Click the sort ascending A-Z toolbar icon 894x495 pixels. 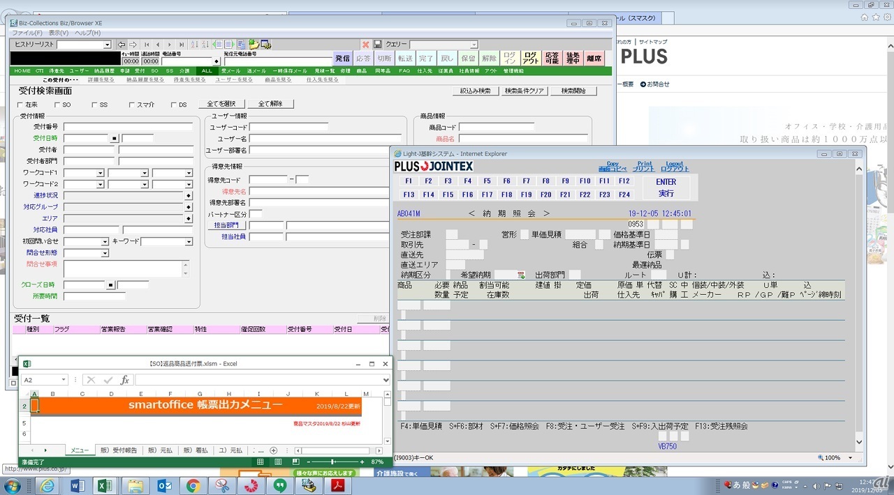click(195, 45)
